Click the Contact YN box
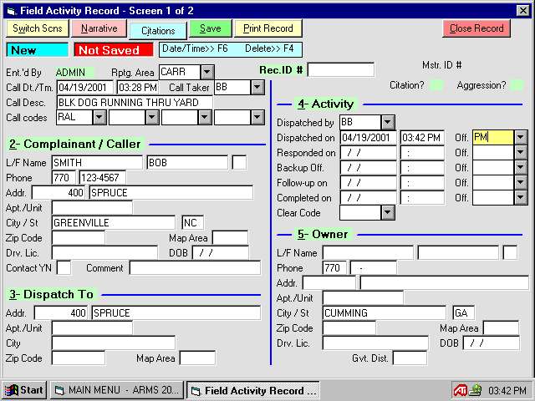 point(64,267)
